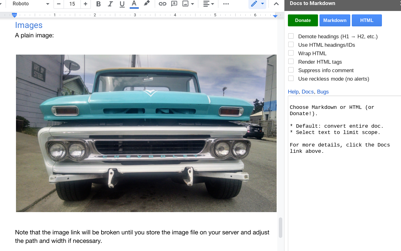This screenshot has height=251, width=401.
Task: Enable Wrap HTML checkbox
Action: click(x=291, y=53)
